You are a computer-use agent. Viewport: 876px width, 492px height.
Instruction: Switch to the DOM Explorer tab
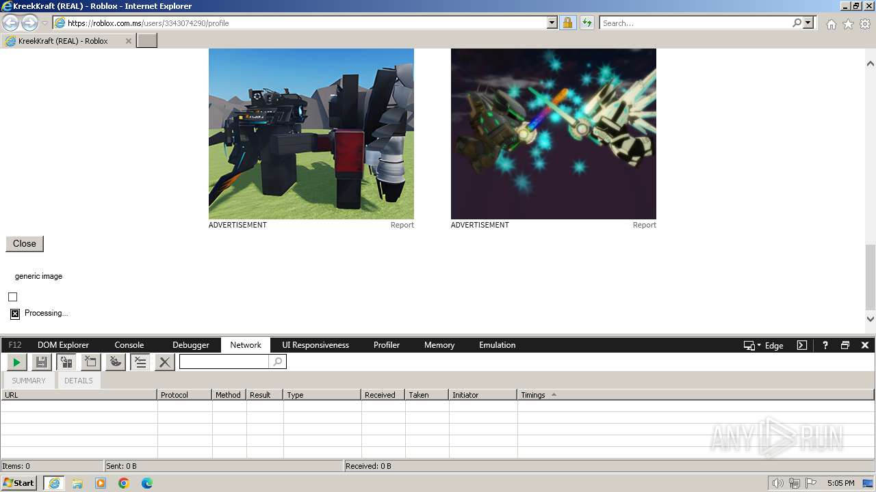click(x=63, y=345)
